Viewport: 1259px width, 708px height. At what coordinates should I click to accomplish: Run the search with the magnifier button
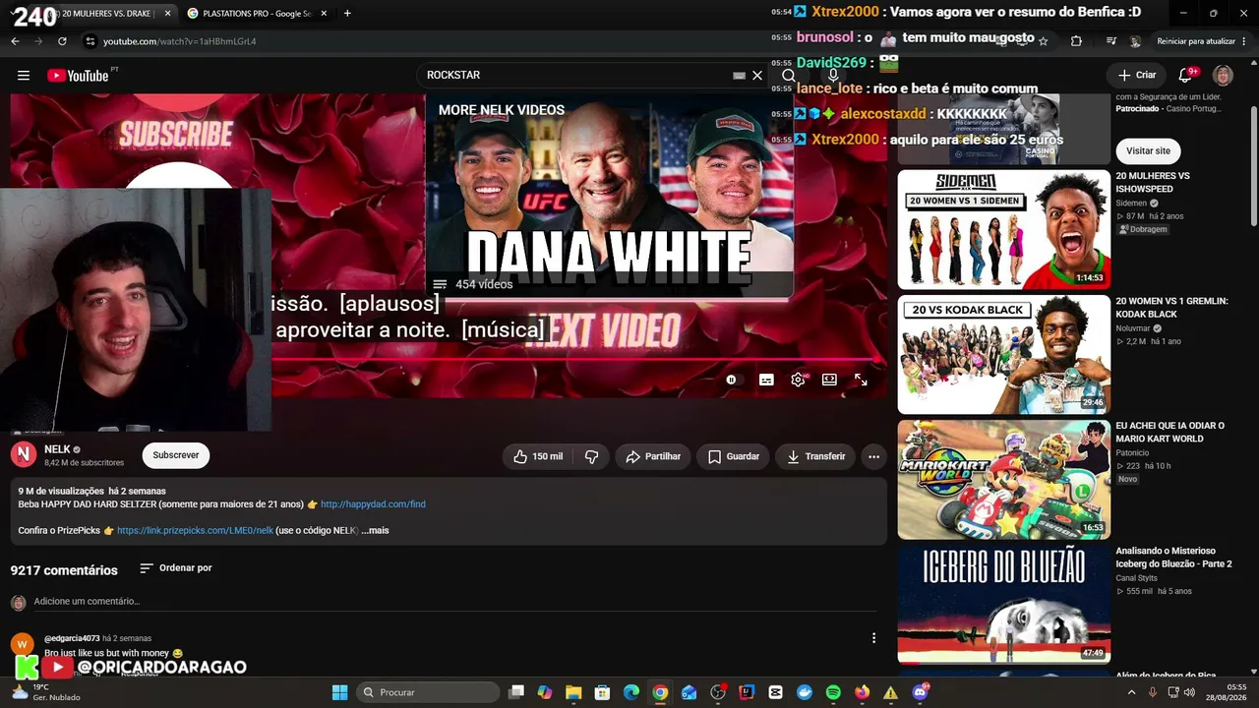[x=789, y=76]
